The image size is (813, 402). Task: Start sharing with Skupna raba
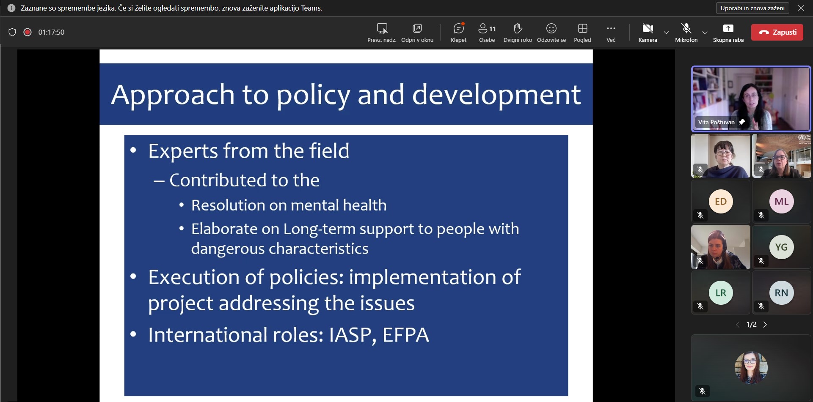728,33
